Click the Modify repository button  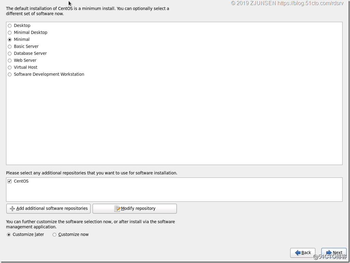point(134,208)
